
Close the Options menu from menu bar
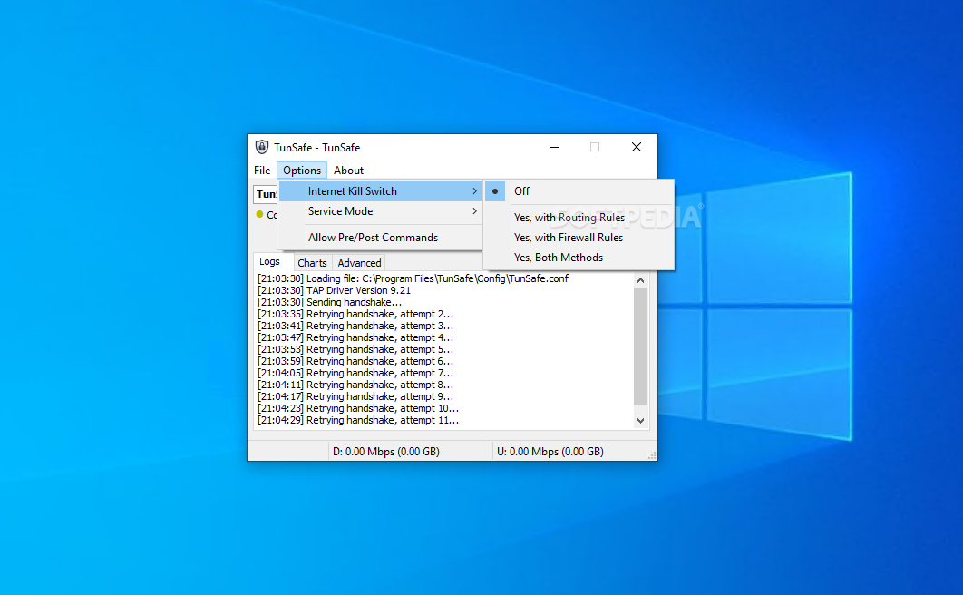point(302,171)
